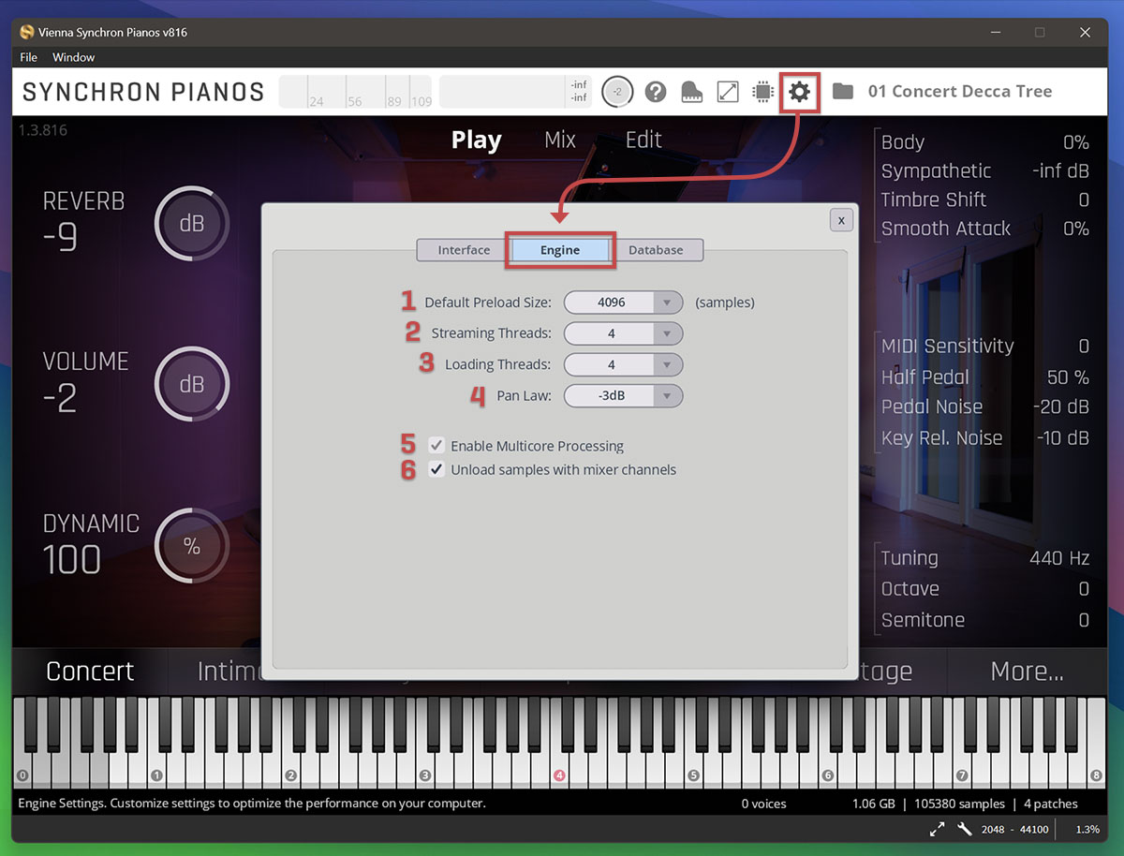Click the 4 patches readout
The height and width of the screenshot is (856, 1124).
pos(1051,804)
